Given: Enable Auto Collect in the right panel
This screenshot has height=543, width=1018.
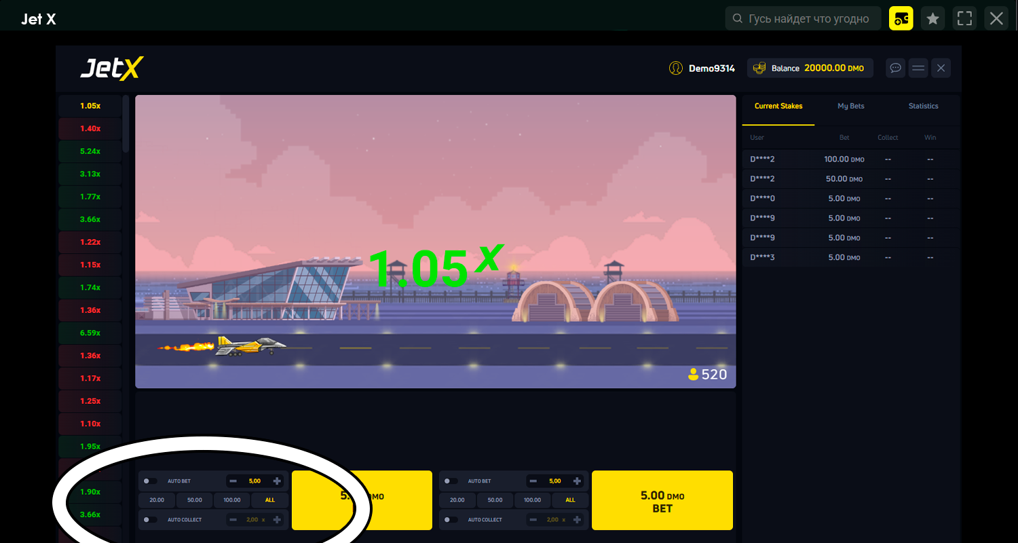Looking at the screenshot, I should point(451,520).
